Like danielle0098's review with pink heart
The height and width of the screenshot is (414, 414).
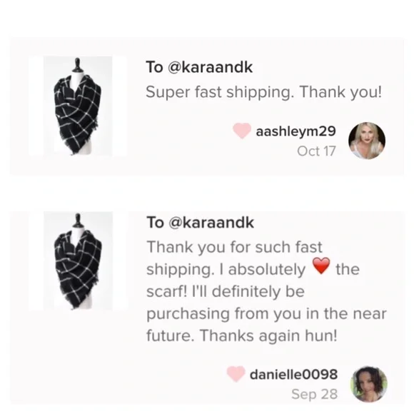click(236, 374)
